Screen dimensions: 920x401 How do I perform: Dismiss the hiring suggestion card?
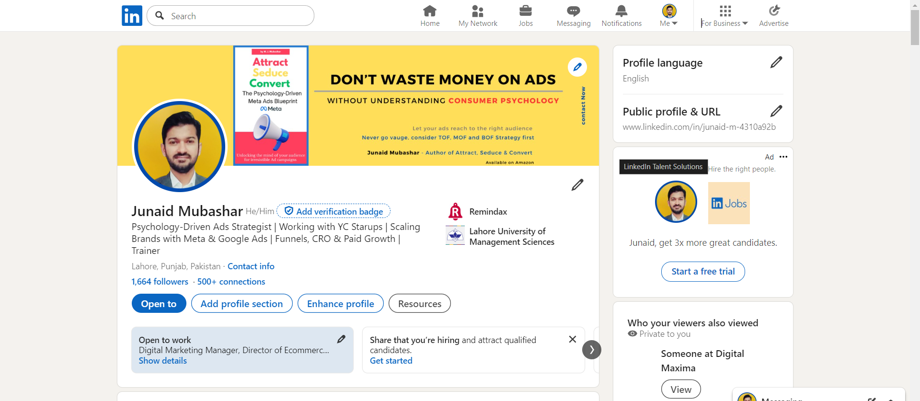click(x=573, y=339)
